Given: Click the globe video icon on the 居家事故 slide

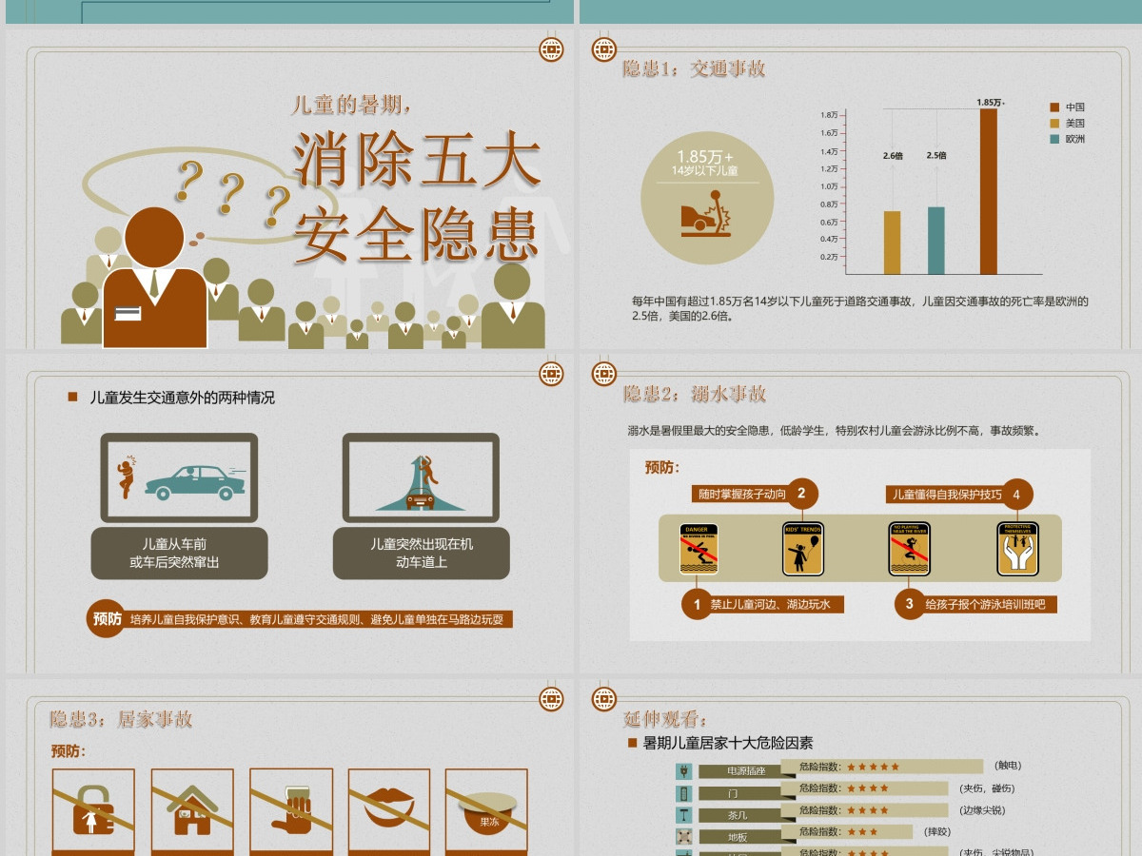Looking at the screenshot, I should (x=551, y=699).
